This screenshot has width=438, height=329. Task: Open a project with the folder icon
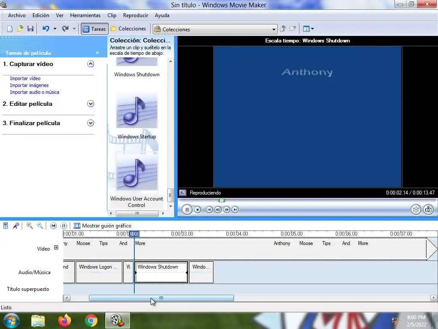tap(20, 29)
